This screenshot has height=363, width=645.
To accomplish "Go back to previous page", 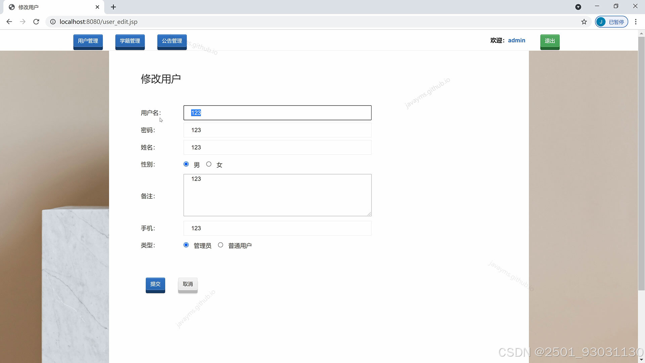I will pyautogui.click(x=9, y=22).
